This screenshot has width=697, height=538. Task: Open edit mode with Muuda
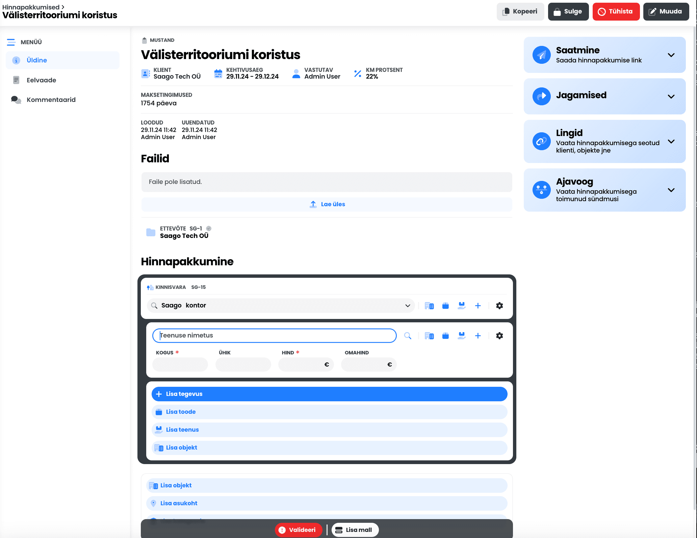tap(666, 11)
